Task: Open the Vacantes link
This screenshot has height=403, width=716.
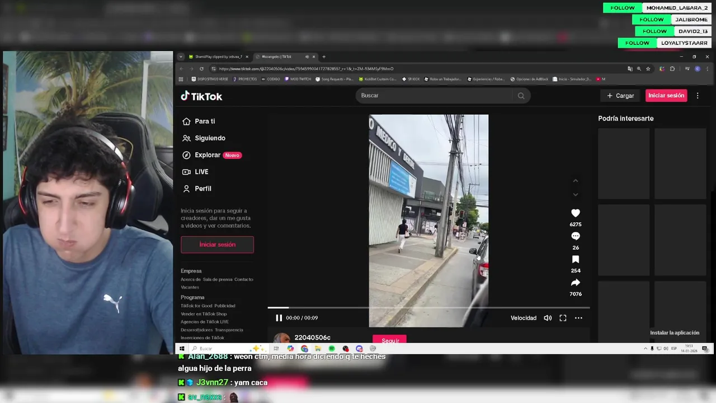Action: coord(190,287)
